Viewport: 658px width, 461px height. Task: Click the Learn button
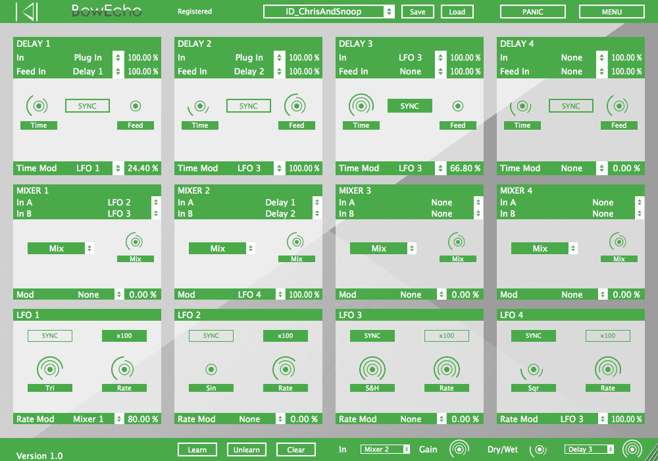(197, 450)
